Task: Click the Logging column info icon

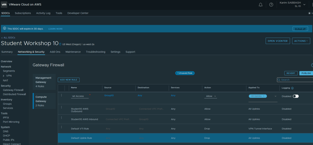Action: click(293, 88)
